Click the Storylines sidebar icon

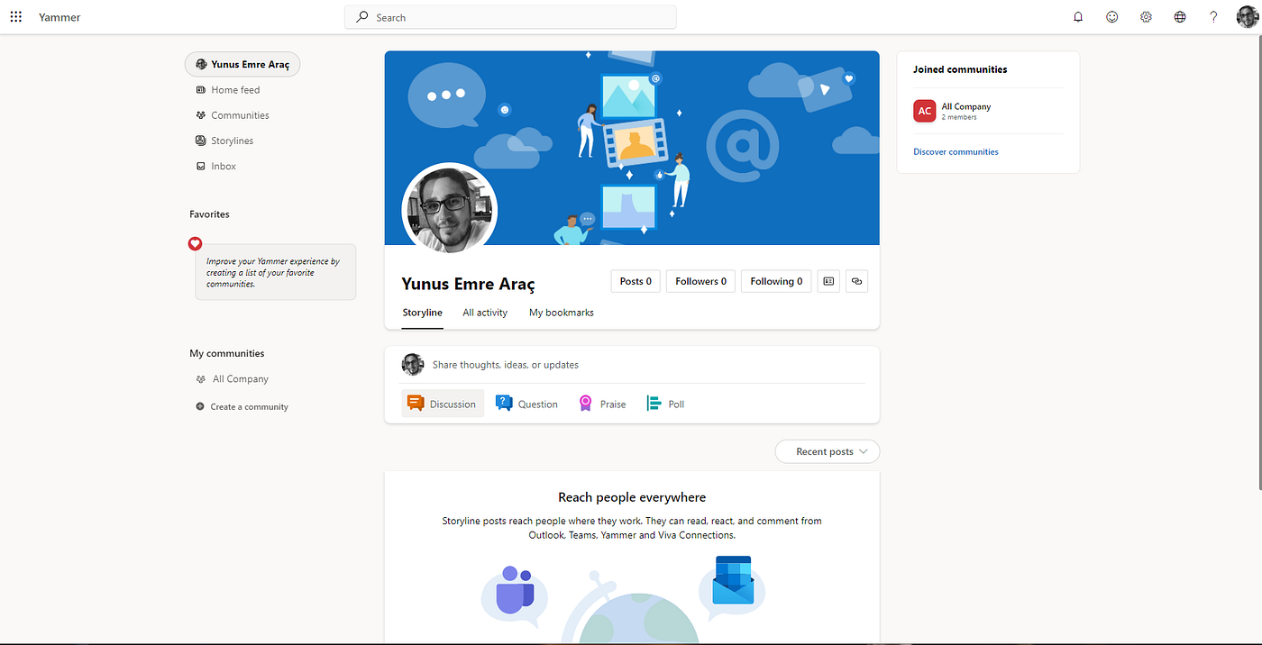pos(201,141)
